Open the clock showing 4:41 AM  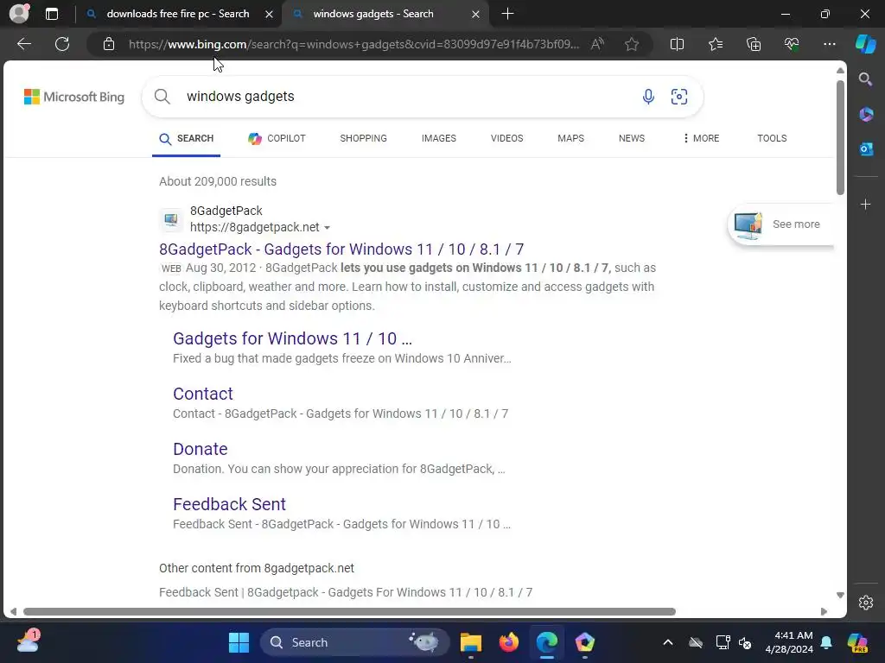[789, 642]
